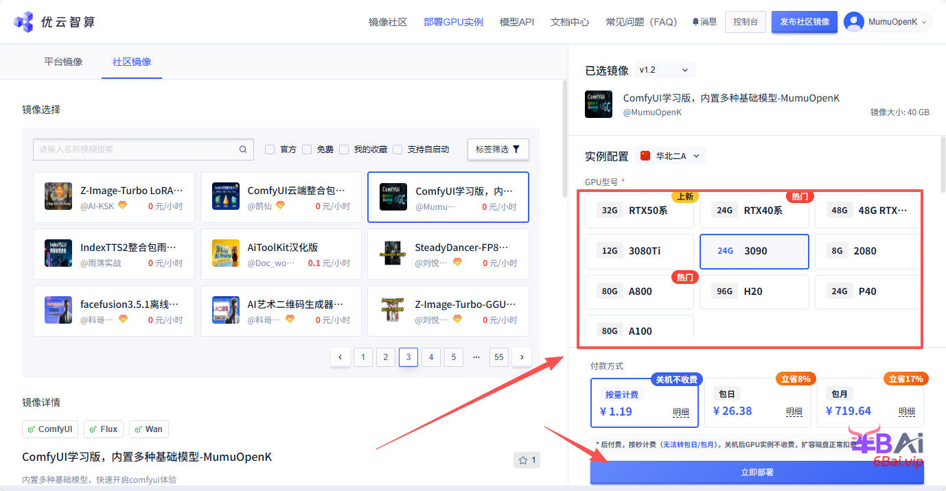
Task: Switch to the 平台镜像 tab
Action: [x=64, y=61]
